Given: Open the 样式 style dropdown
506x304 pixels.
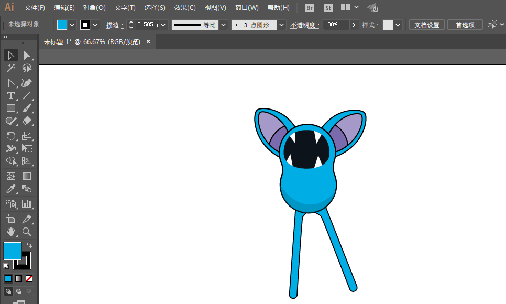Looking at the screenshot, I should (399, 25).
